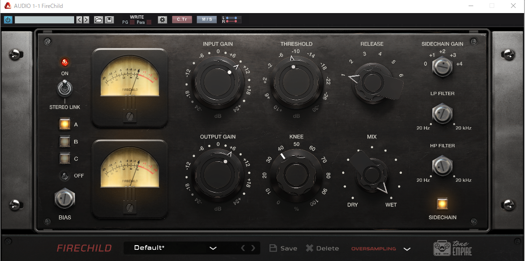This screenshot has height=261, width=525.
Task: Click the LP FILTER knob
Action: [x=442, y=114]
